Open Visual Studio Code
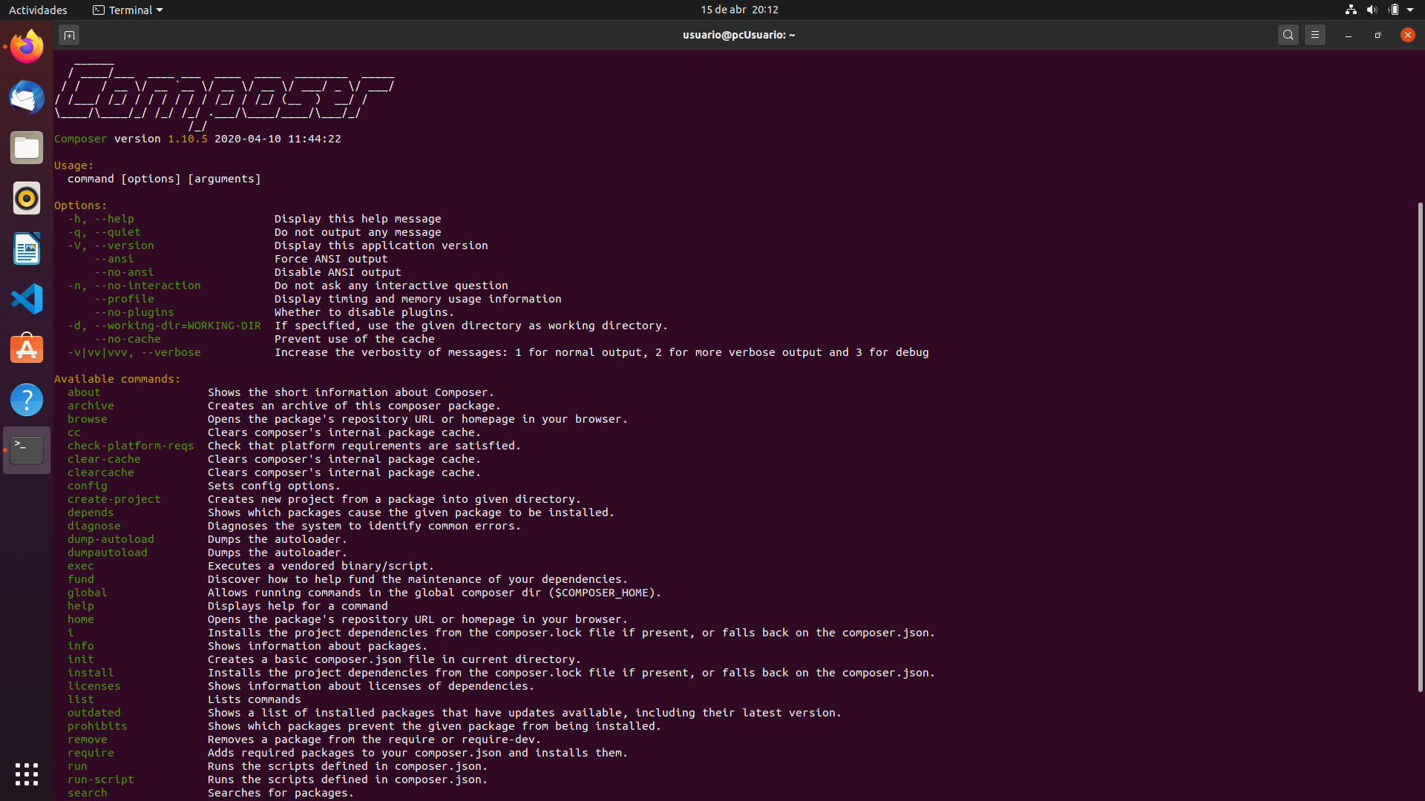This screenshot has height=801, width=1425. [x=27, y=299]
